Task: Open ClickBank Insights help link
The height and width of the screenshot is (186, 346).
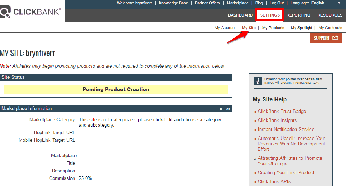Action: pyautogui.click(x=277, y=121)
